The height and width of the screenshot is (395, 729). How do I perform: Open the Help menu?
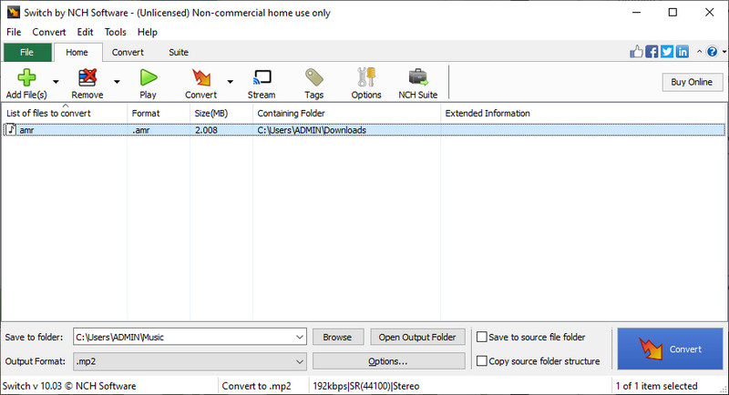(148, 32)
